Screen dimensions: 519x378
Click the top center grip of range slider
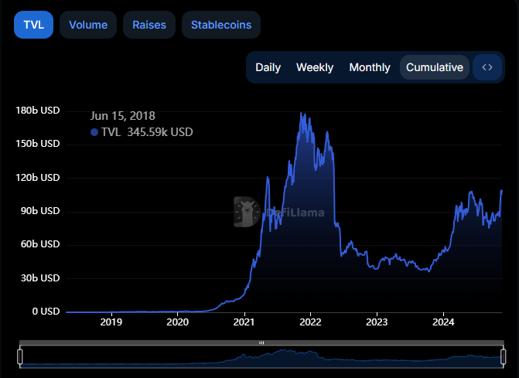[261, 342]
